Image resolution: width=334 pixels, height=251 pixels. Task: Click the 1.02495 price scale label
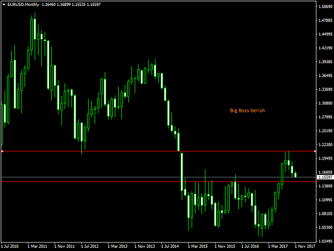(x=325, y=241)
